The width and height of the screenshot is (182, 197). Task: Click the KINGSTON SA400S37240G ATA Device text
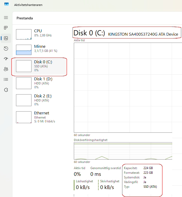coord(143,34)
